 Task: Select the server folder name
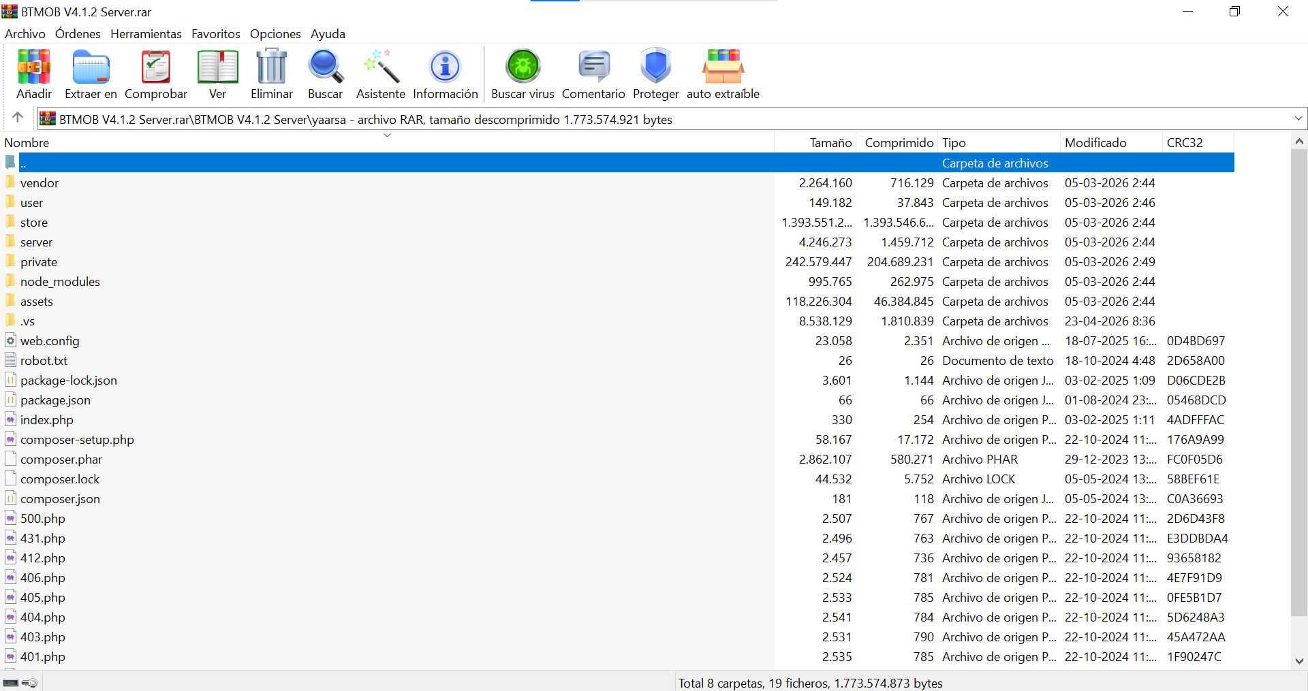coord(36,242)
